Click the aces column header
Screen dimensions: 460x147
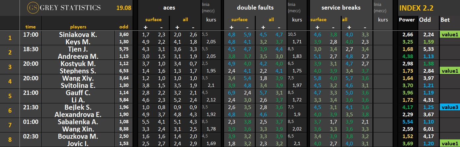click(169, 8)
